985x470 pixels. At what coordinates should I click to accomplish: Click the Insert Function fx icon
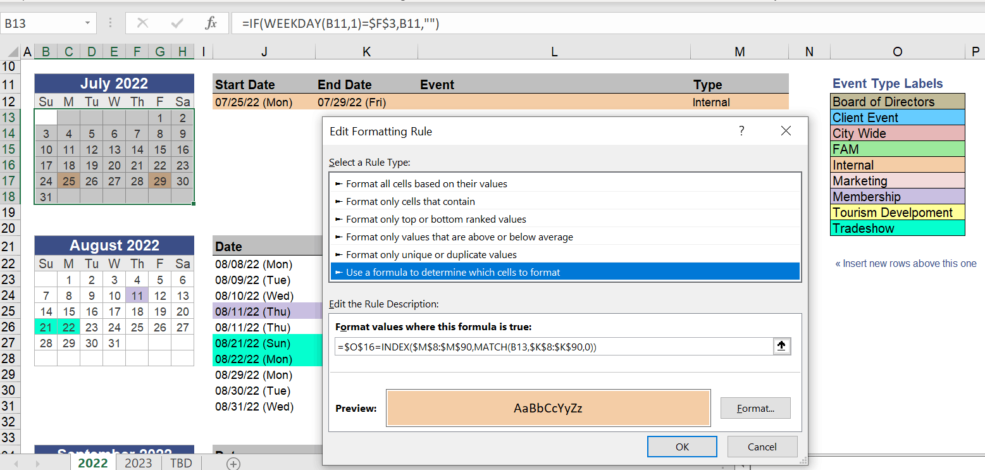(211, 23)
